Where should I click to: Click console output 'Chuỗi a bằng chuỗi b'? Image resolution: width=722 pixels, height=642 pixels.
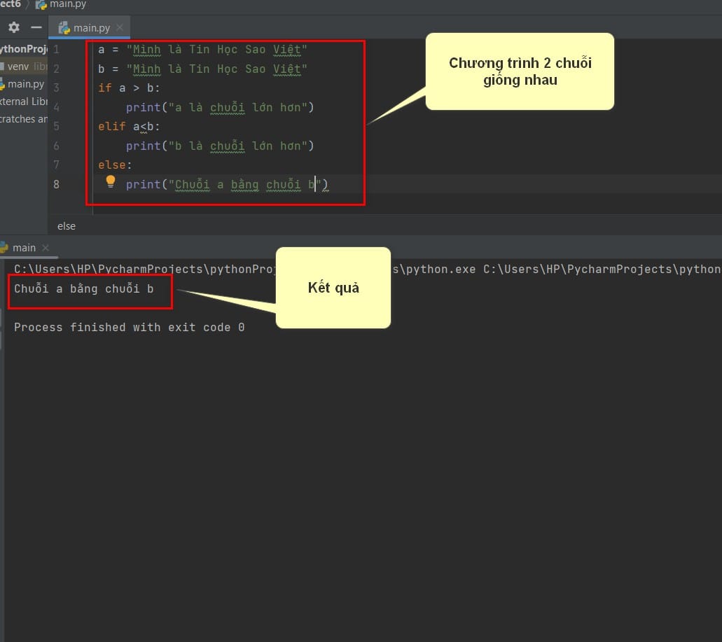point(84,288)
